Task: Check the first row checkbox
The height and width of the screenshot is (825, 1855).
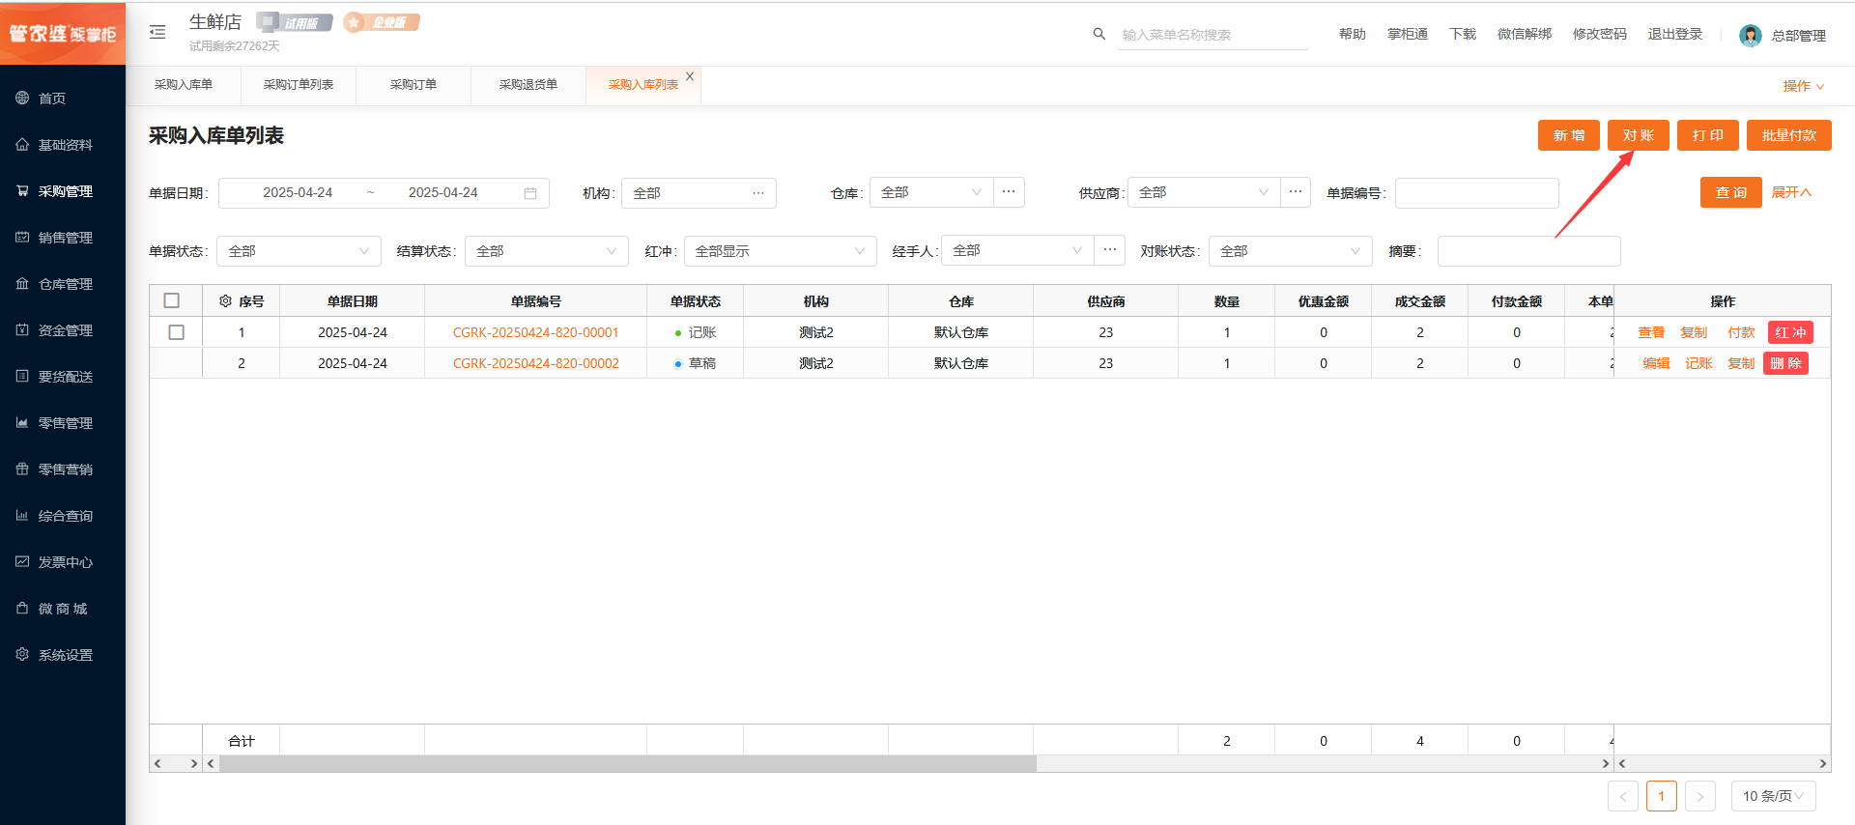Action: click(x=176, y=332)
